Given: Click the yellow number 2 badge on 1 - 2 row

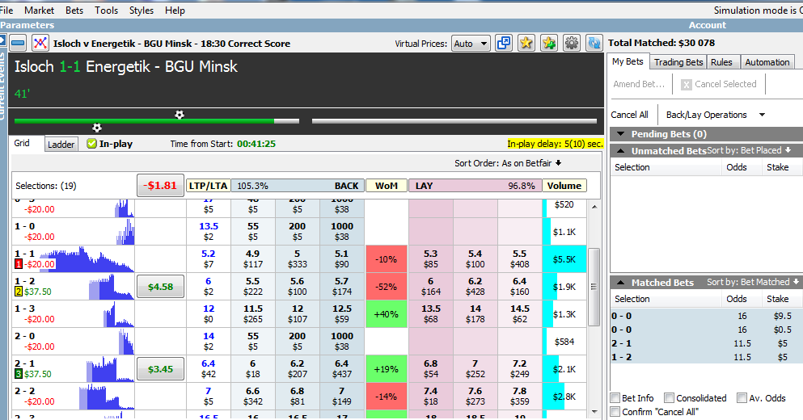Looking at the screenshot, I should (19, 292).
